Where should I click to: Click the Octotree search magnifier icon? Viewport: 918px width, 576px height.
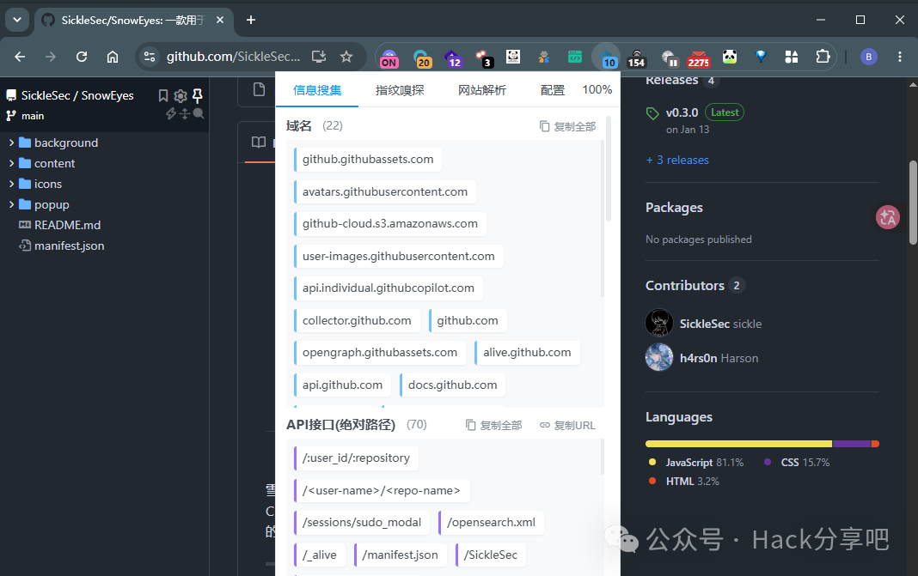(x=199, y=113)
